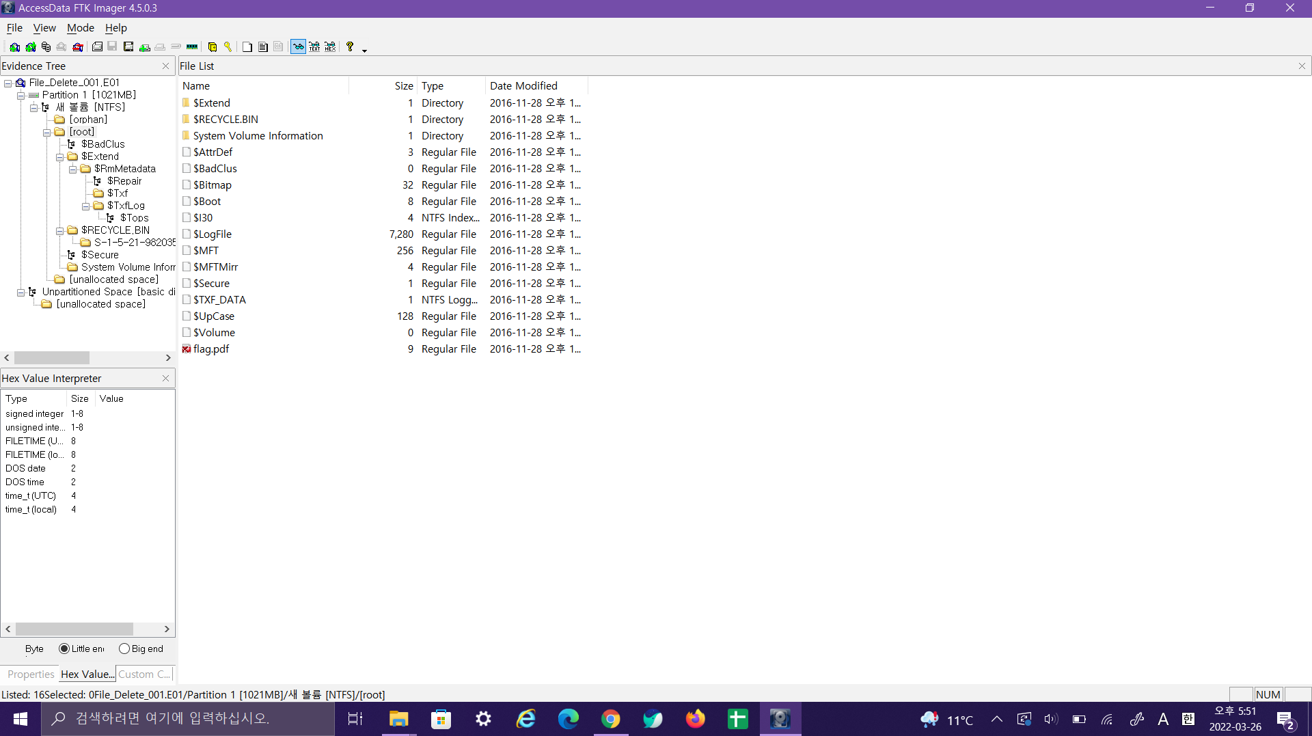Open the notification center icon
The image size is (1312, 736).
coord(1285,719)
